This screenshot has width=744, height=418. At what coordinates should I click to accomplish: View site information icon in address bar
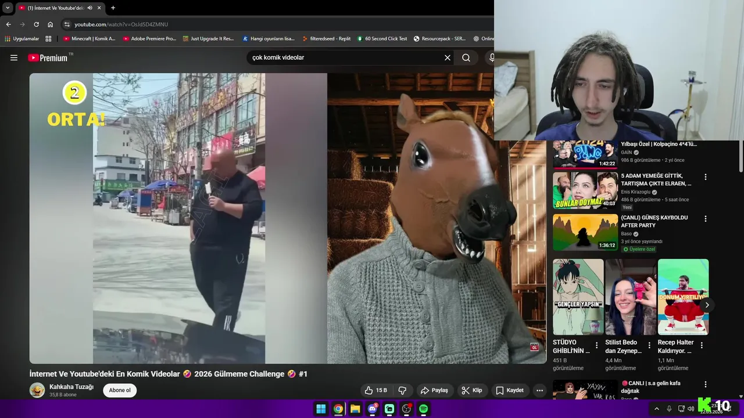coord(67,24)
